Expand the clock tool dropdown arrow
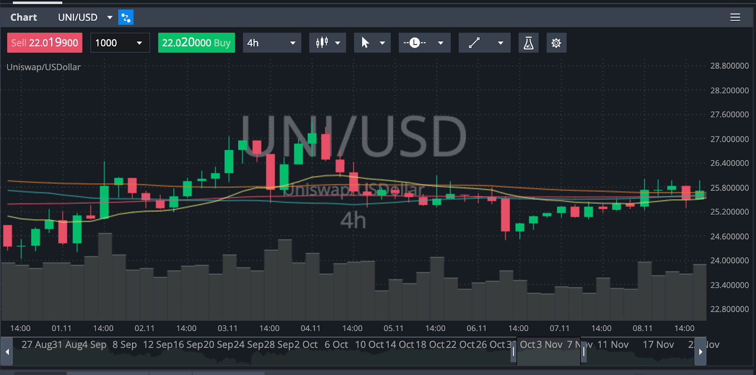 [440, 43]
